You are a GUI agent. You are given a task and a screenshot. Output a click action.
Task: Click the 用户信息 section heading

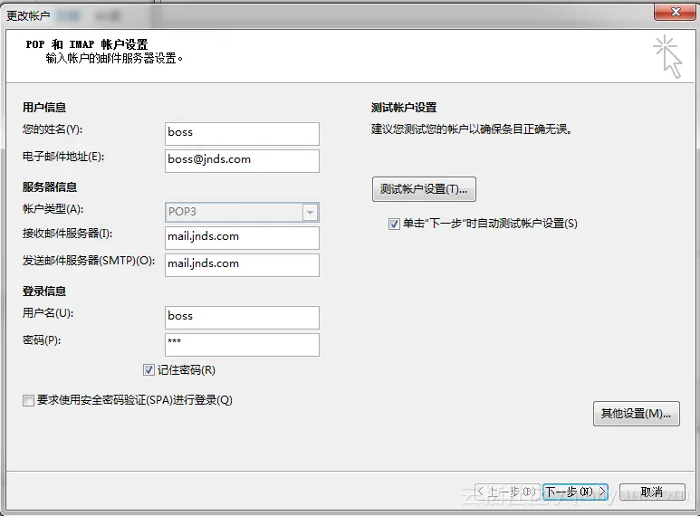click(x=44, y=108)
